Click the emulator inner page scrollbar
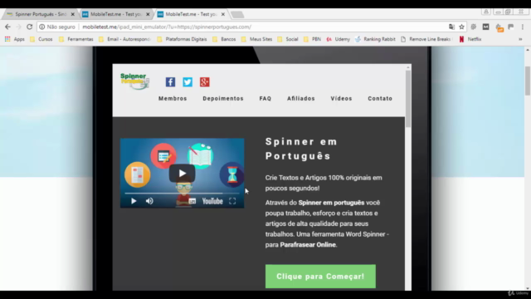 coord(408,98)
